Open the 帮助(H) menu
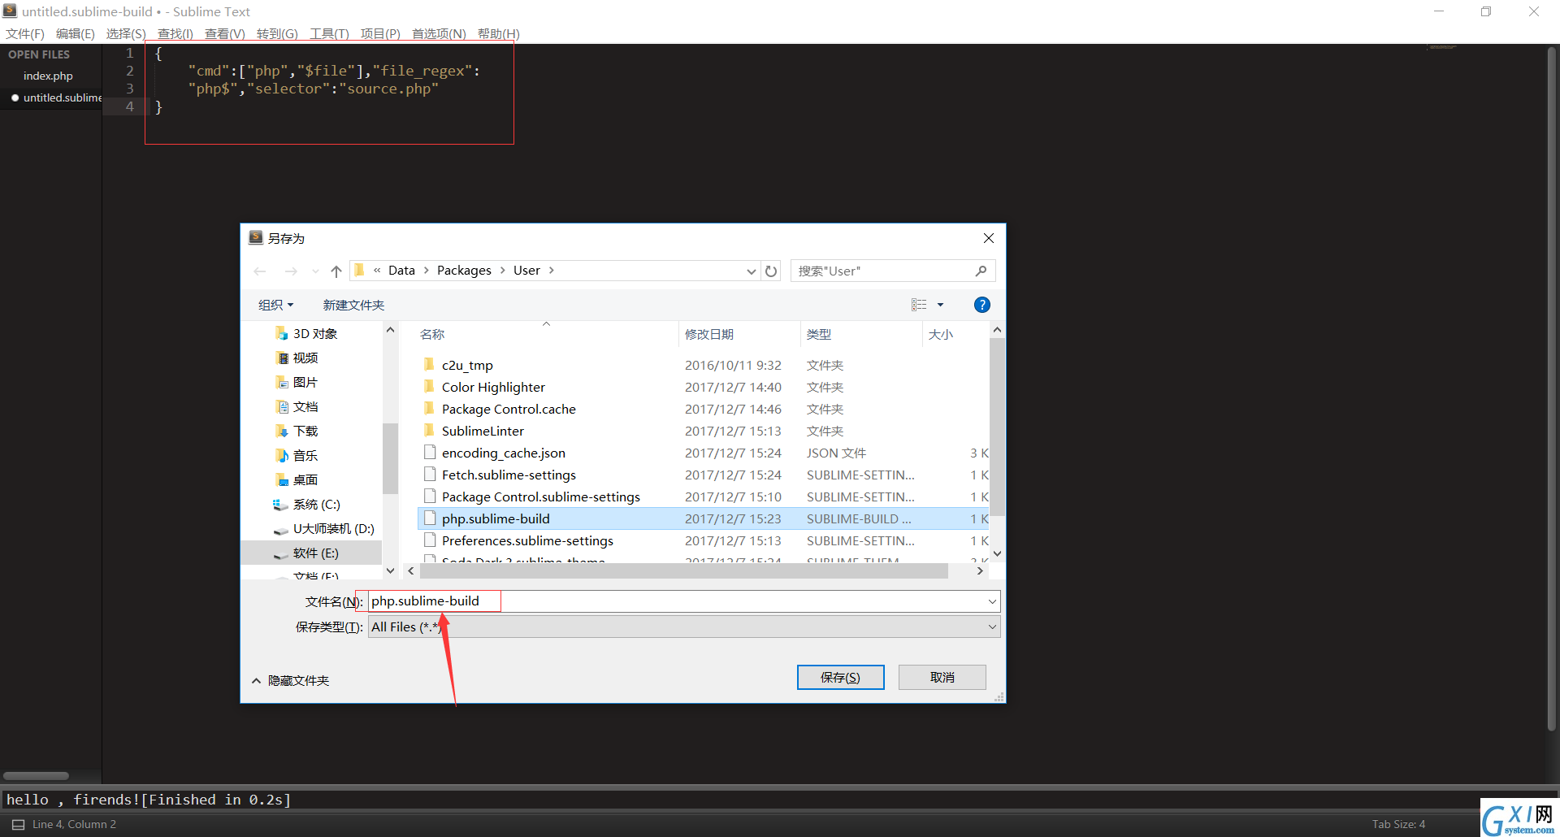This screenshot has height=837, width=1560. [x=498, y=33]
